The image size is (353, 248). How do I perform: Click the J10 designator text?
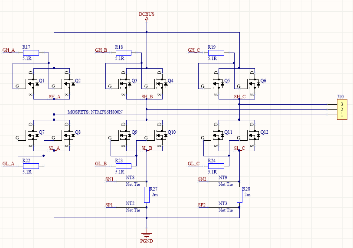(340, 96)
